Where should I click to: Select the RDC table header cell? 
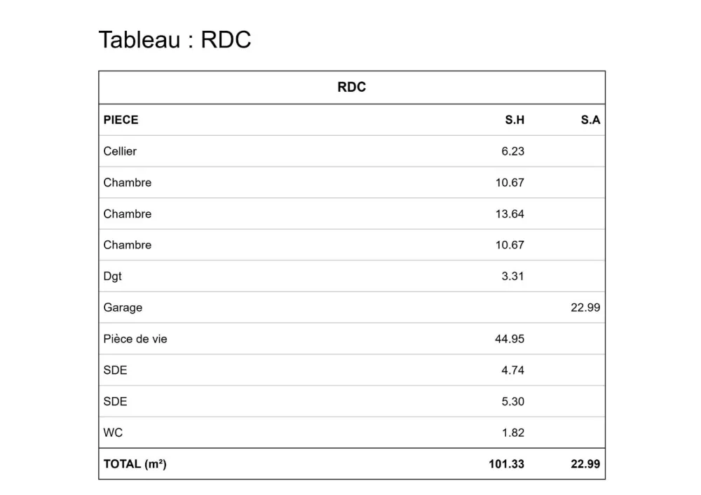352,87
